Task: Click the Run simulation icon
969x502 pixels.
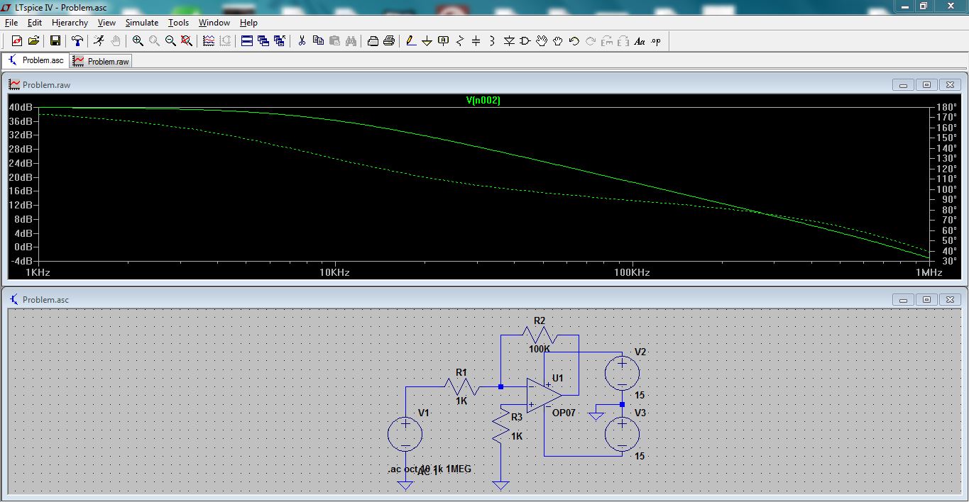Action: [x=99, y=41]
